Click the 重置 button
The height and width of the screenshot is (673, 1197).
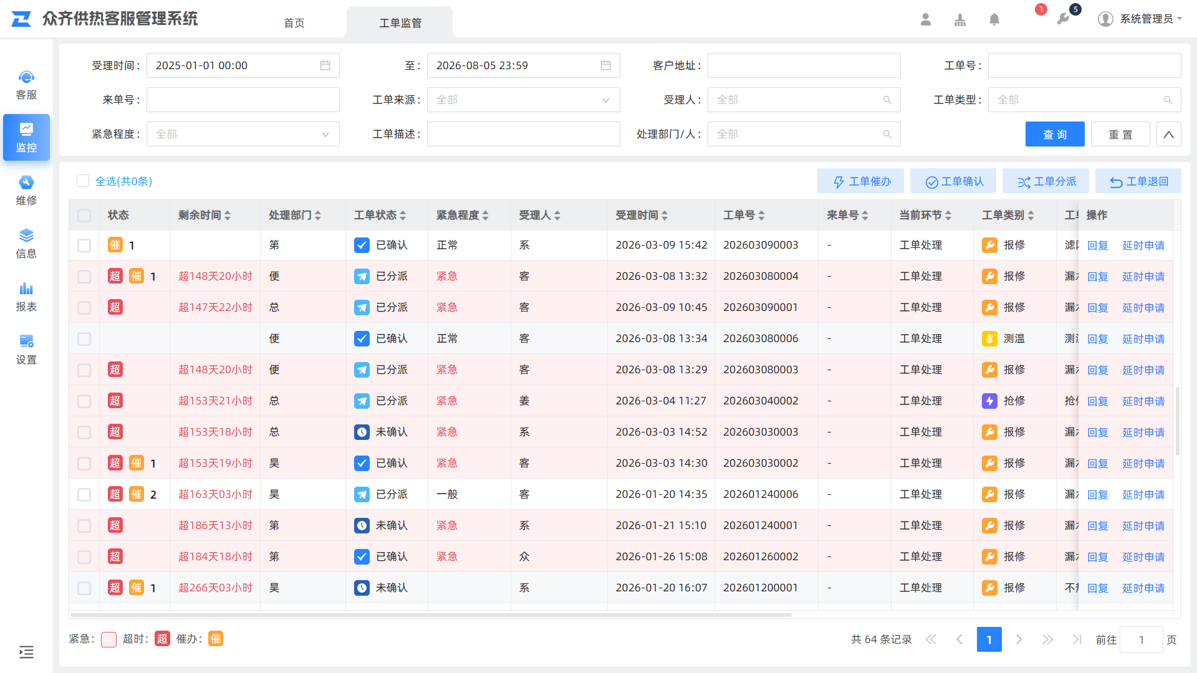click(1120, 134)
